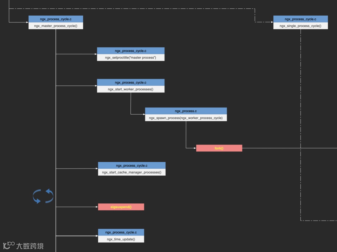
Task: Click file header of ngx_start_cache_manager_processes() node
Action: (x=132, y=165)
